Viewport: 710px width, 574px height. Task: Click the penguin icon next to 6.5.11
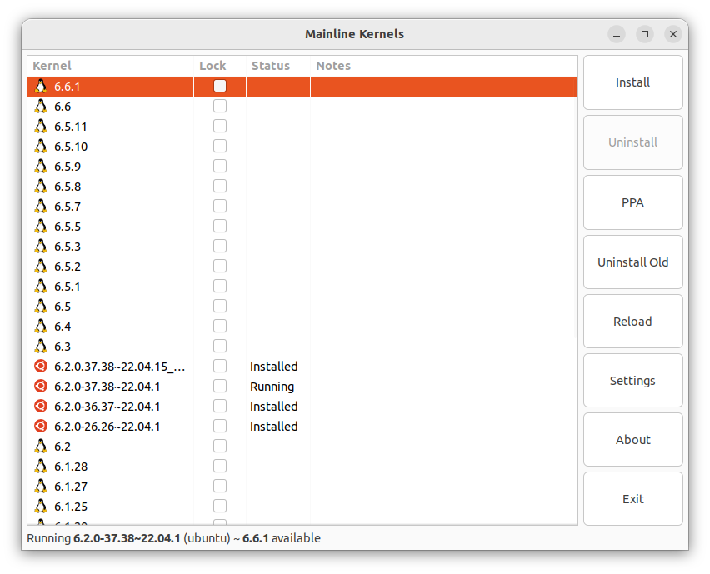click(x=41, y=127)
